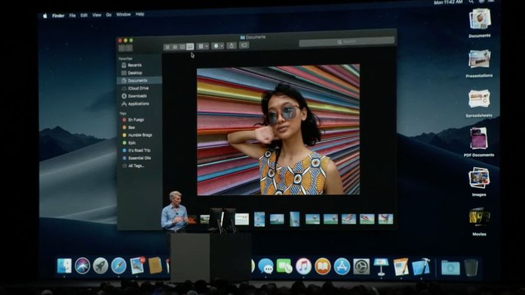Select the yellow Humble Brags tag
The image size is (525, 295).
coord(137,135)
